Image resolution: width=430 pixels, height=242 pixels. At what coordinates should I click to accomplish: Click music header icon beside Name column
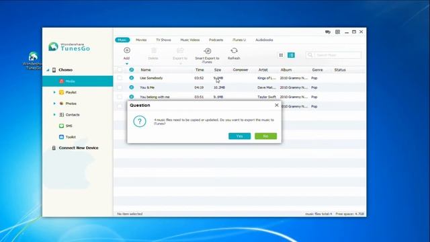pyautogui.click(x=132, y=70)
